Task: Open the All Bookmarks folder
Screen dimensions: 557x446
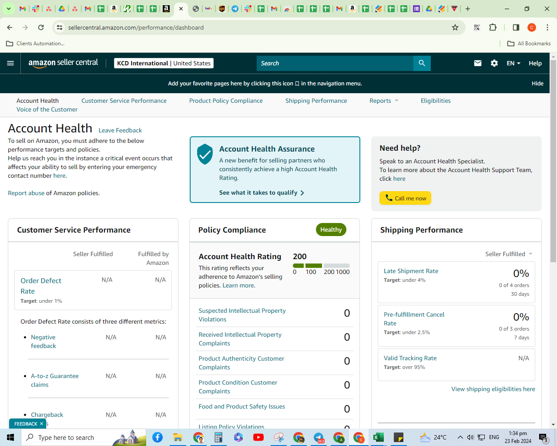Action: pyautogui.click(x=529, y=44)
